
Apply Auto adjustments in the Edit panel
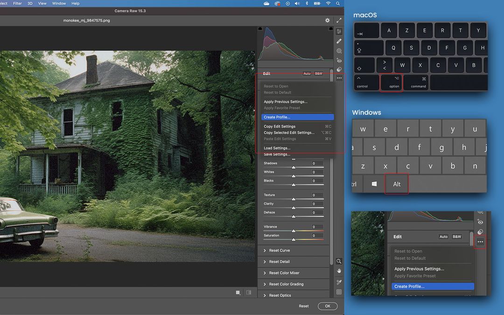point(307,73)
